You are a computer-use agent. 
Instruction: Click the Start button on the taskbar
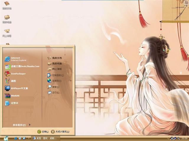click(6, 138)
